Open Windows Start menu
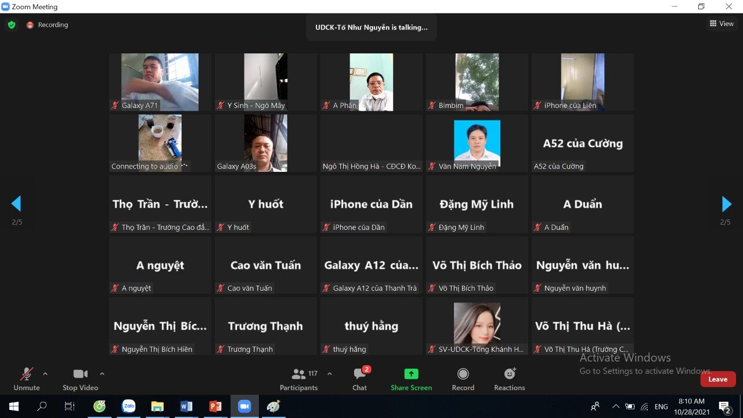Image resolution: width=743 pixels, height=418 pixels. [x=13, y=406]
